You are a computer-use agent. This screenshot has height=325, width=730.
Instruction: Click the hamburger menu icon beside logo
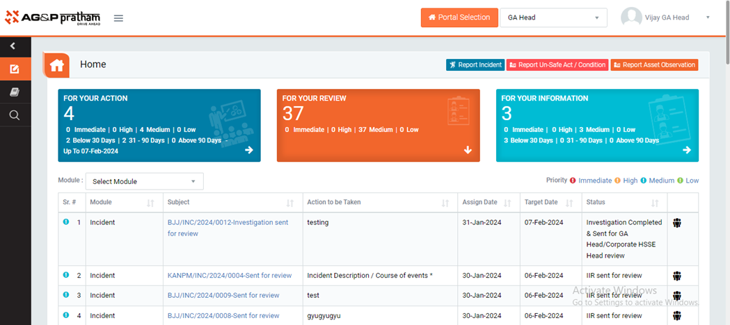pyautogui.click(x=118, y=18)
